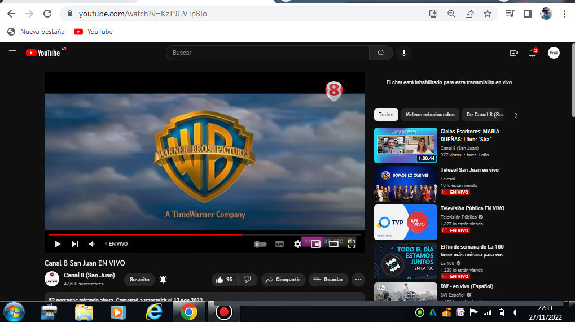
Task: Open Internet Explorer from taskbar
Action: [154, 312]
